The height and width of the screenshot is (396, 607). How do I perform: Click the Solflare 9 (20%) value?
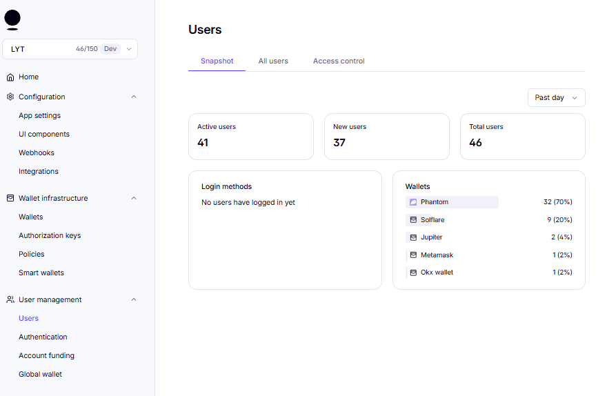click(559, 220)
